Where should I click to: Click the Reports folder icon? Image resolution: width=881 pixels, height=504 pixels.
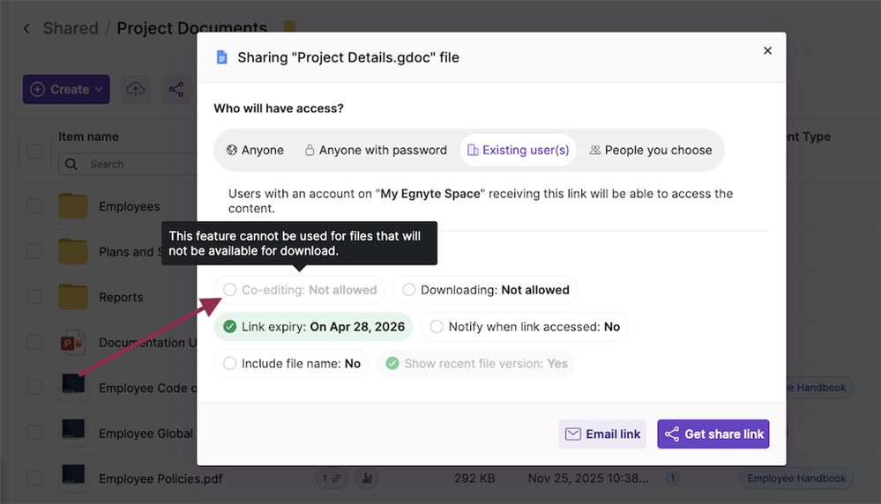click(73, 296)
